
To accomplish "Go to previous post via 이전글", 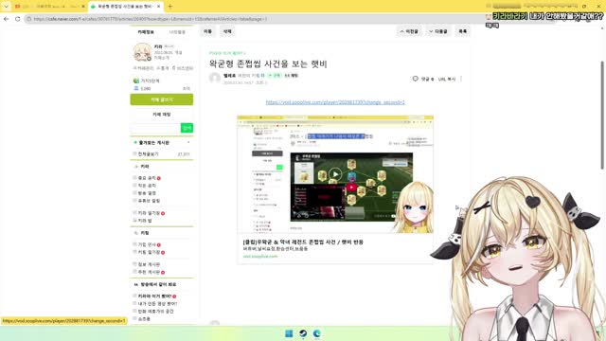I will pyautogui.click(x=409, y=31).
